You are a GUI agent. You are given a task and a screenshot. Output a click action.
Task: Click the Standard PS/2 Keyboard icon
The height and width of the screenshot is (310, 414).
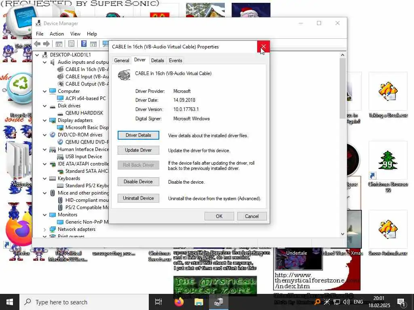[61, 186]
